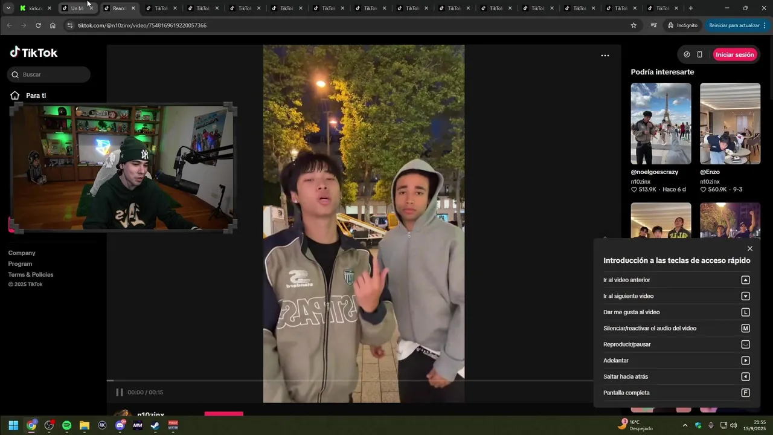Click the streamer webcam overlay
Image resolution: width=773 pixels, height=435 pixels.
123,168
